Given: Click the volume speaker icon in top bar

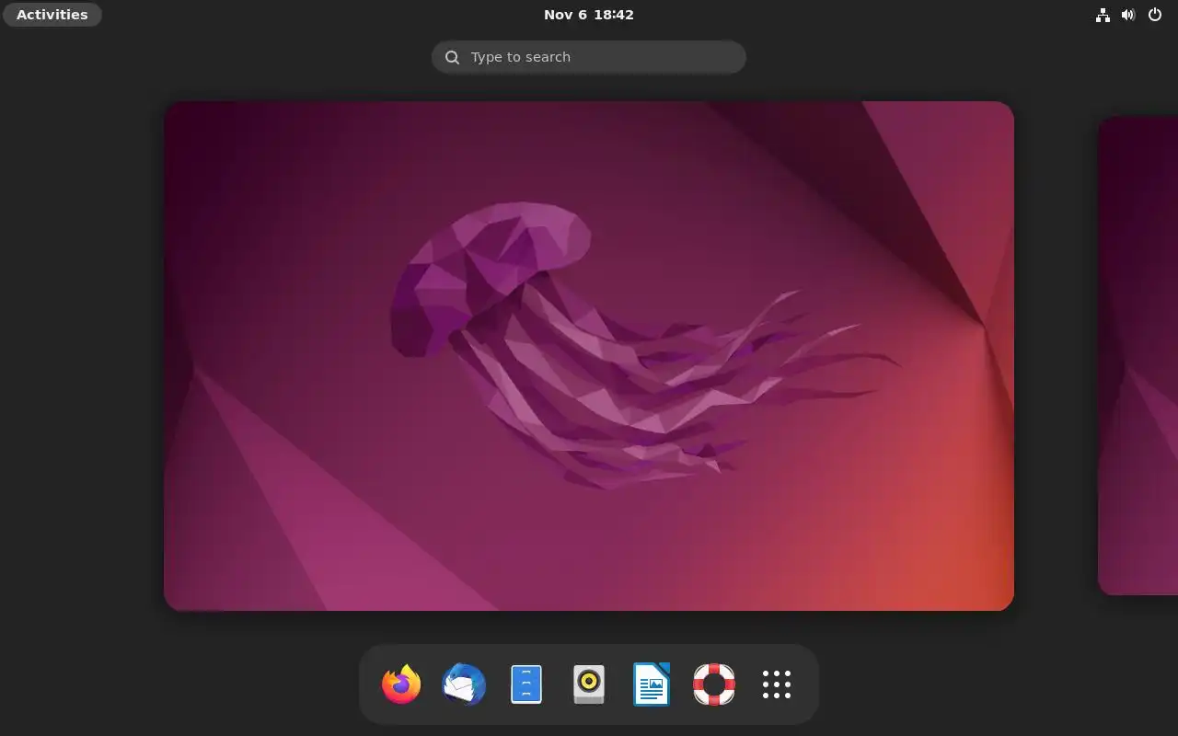Looking at the screenshot, I should coord(1128,15).
